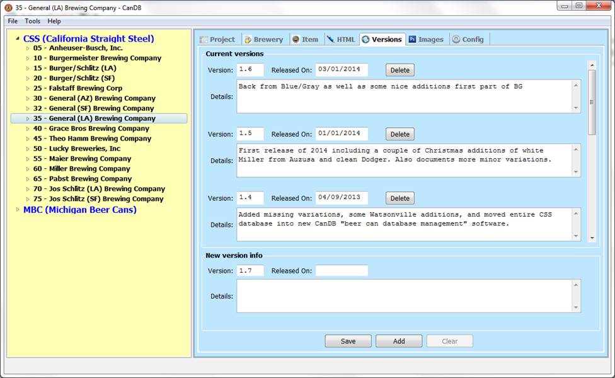Delete version 1.6 entry
This screenshot has height=378, width=615.
coord(399,70)
